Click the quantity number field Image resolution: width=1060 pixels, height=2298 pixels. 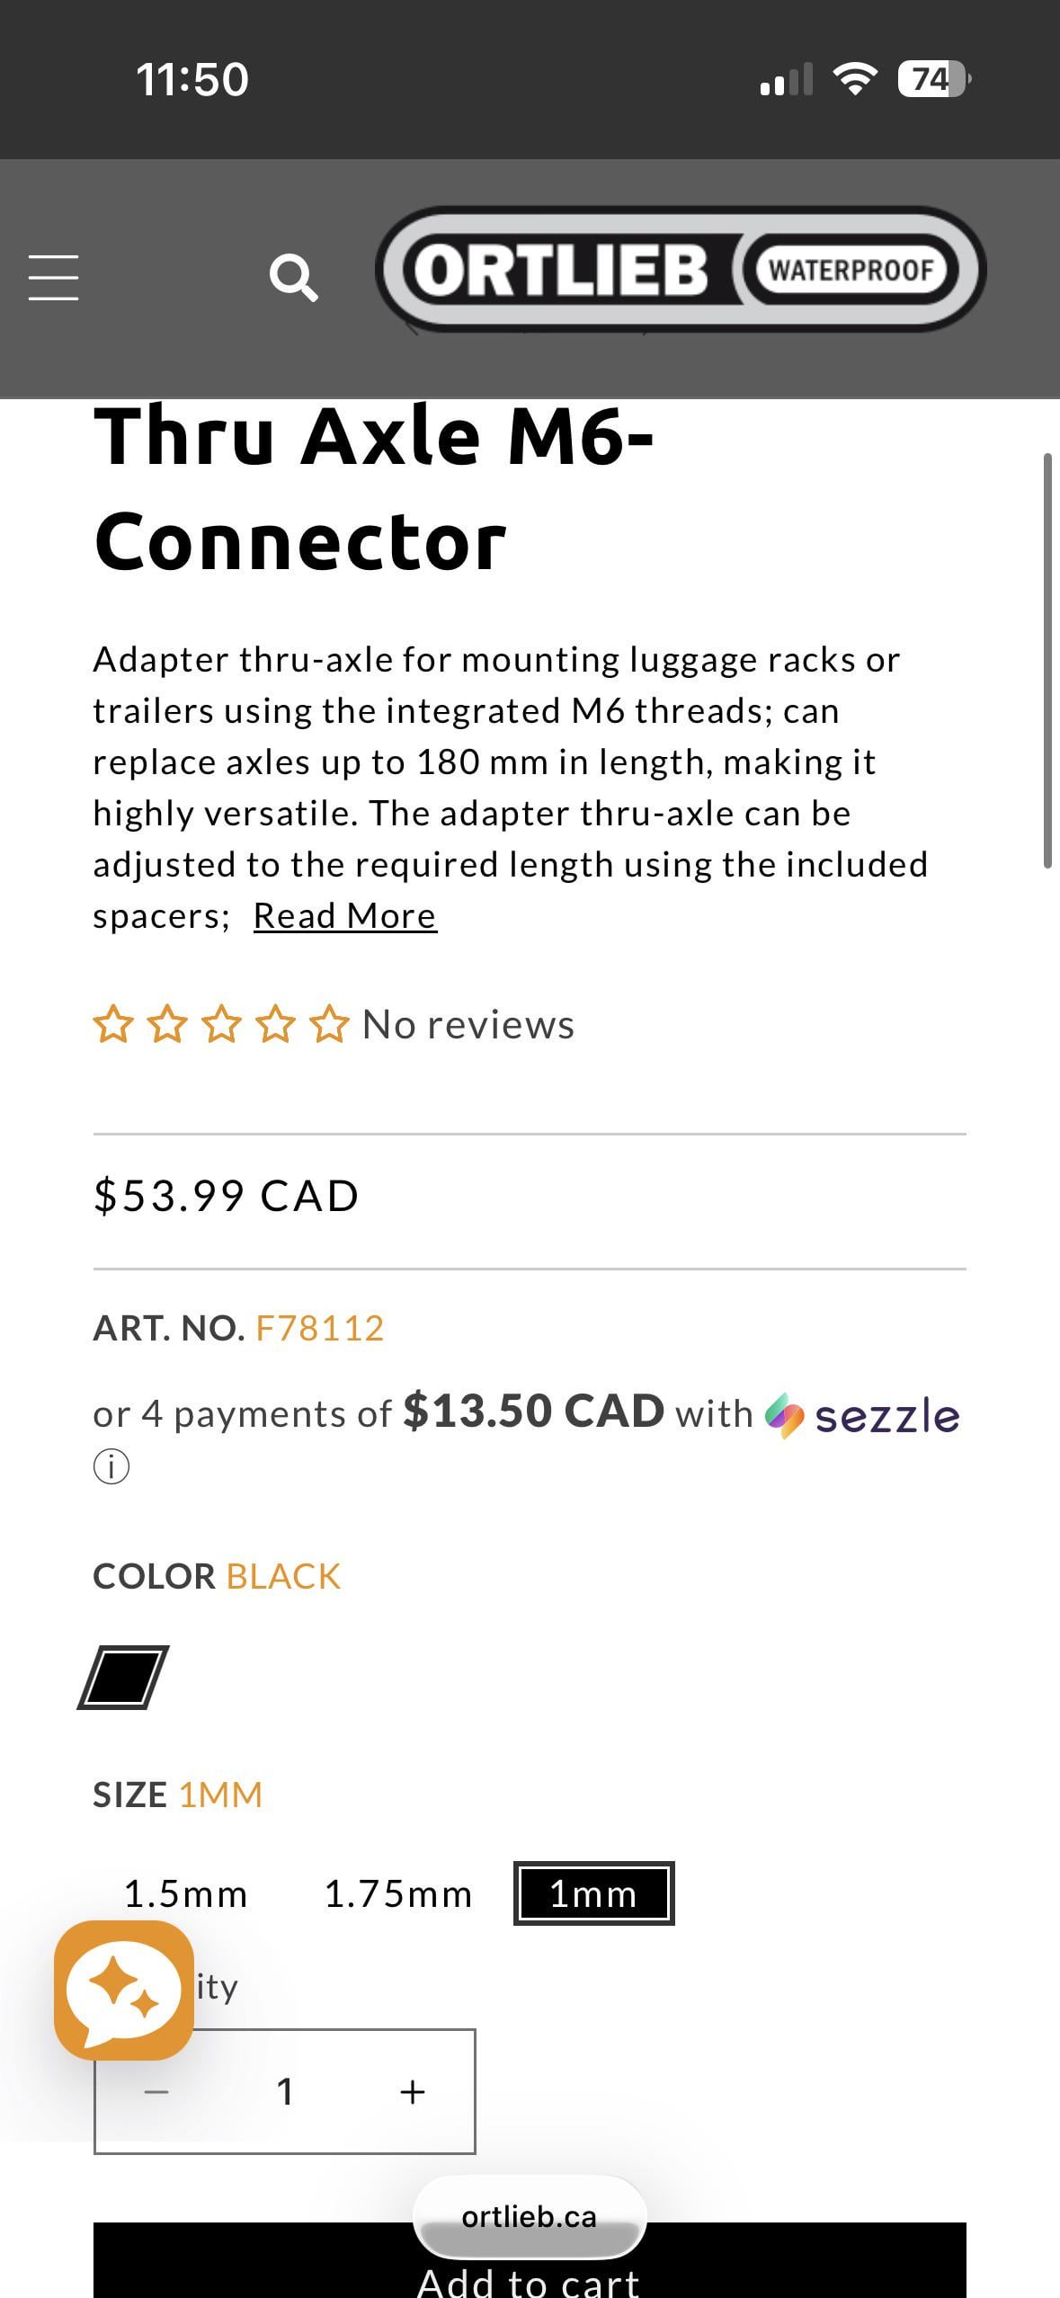284,2091
